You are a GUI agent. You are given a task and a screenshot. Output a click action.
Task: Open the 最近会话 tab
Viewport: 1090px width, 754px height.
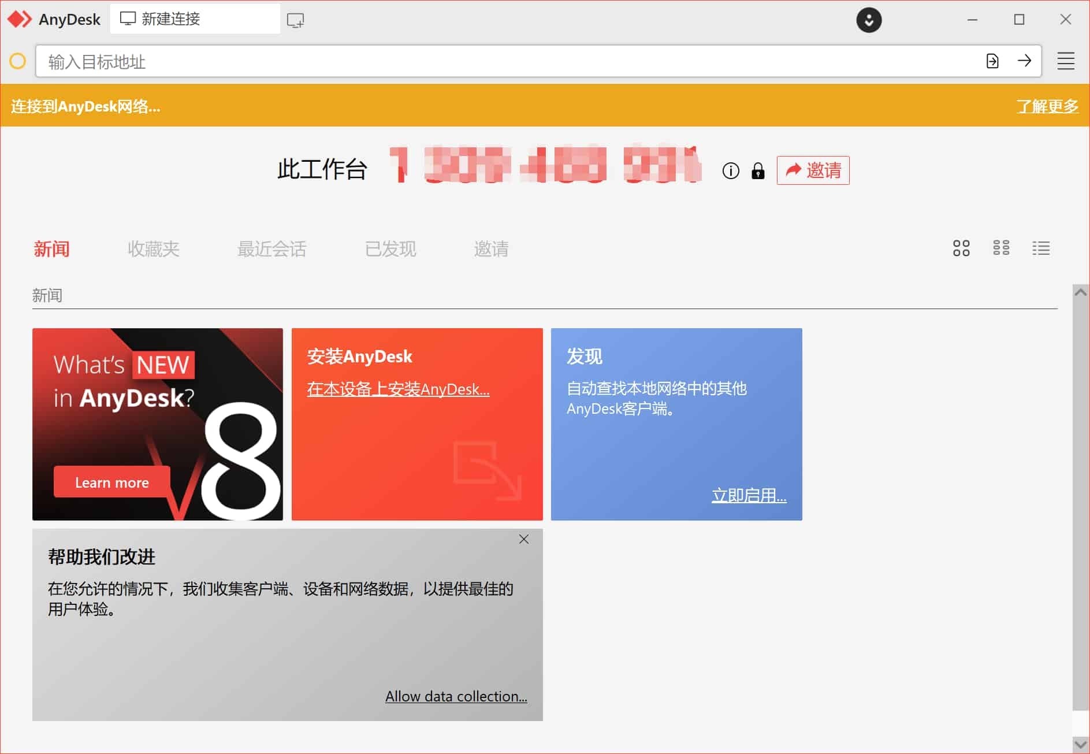[x=271, y=249]
